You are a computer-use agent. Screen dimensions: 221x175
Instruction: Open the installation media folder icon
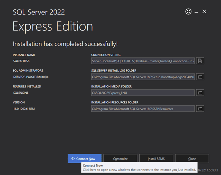[200, 93]
